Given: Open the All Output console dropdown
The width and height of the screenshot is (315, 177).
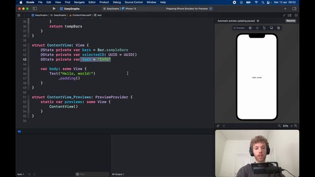Looking at the screenshot, I should tap(118, 174).
